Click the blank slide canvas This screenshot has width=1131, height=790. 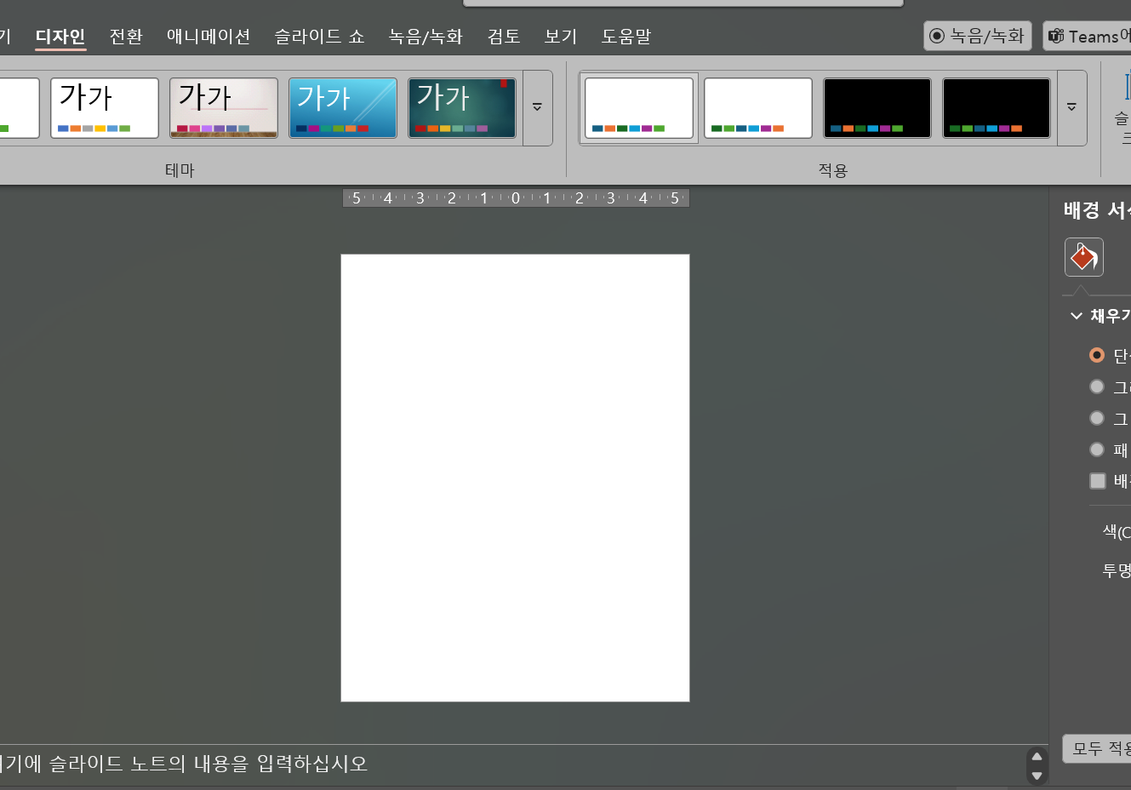click(515, 478)
